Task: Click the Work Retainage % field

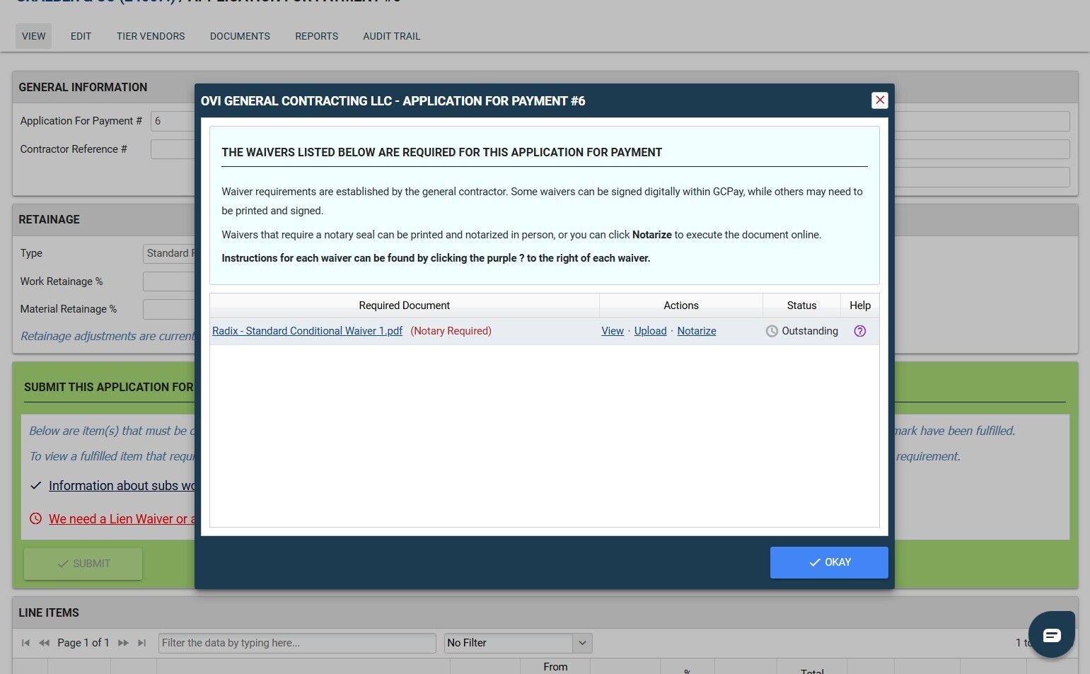Action: tap(169, 281)
